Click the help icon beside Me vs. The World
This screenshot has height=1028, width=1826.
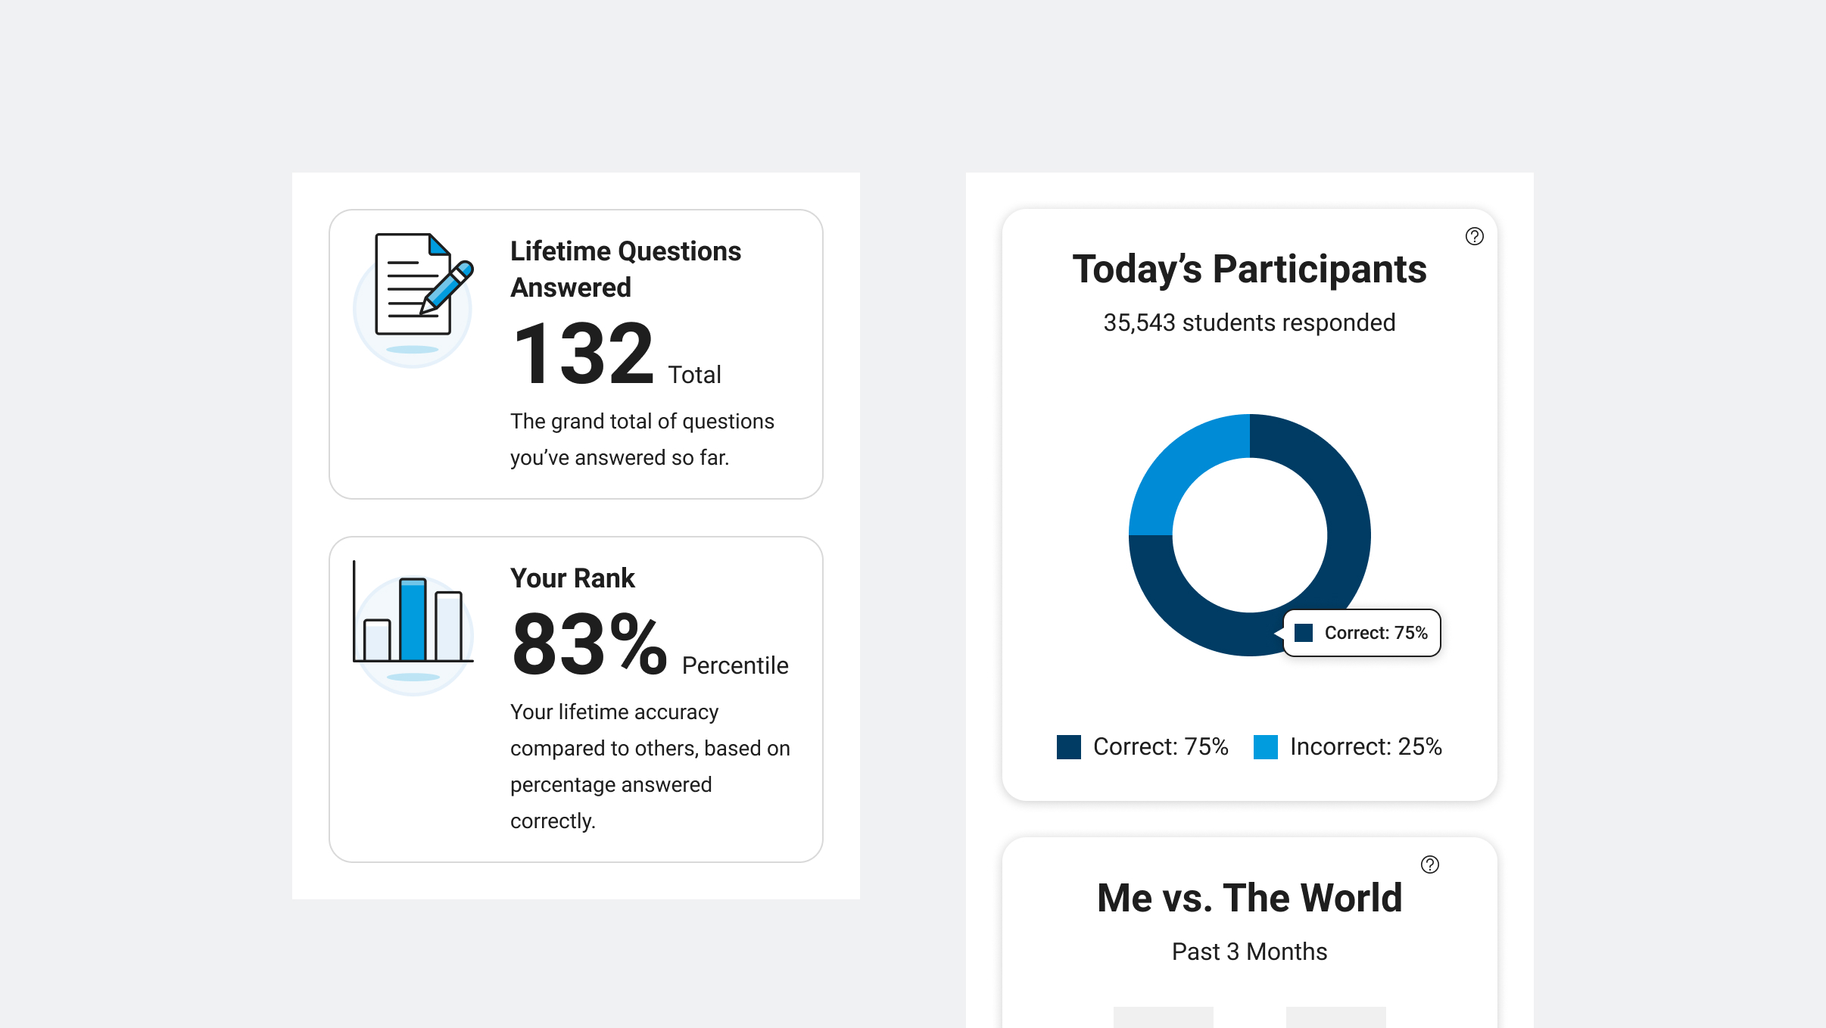pyautogui.click(x=1429, y=864)
